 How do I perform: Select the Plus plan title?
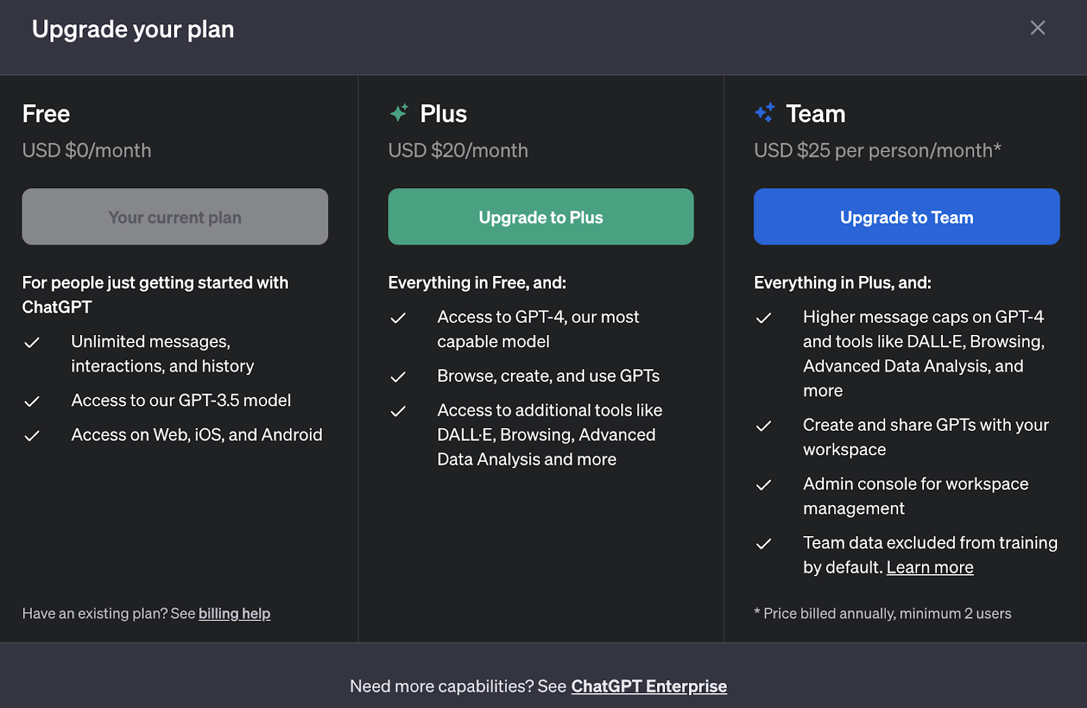(x=444, y=113)
